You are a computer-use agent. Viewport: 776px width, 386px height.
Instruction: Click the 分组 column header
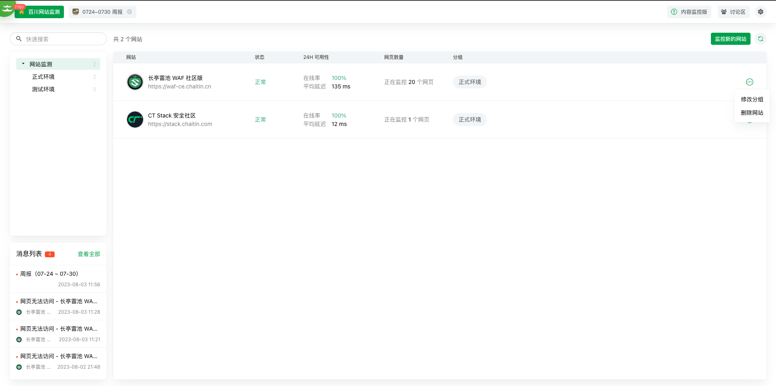(458, 57)
